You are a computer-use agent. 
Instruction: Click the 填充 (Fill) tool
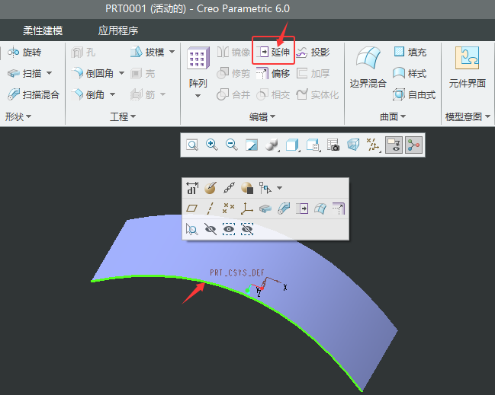coord(410,52)
